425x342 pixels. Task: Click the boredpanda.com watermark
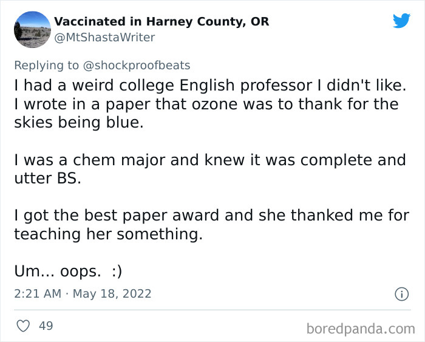[x=361, y=329]
